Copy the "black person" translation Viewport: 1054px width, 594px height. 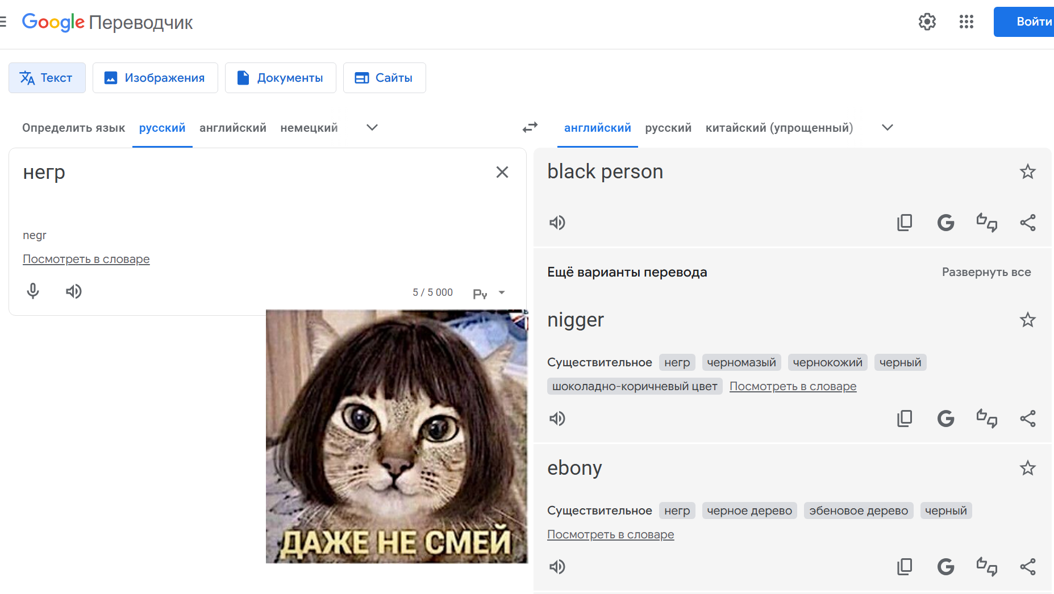(904, 223)
